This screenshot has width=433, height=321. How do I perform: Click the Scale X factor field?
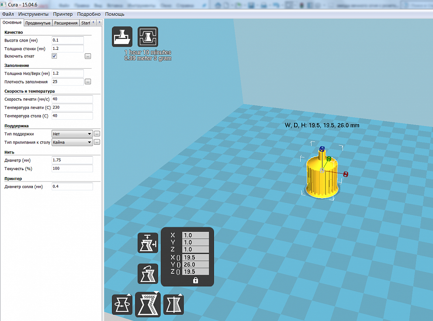click(195, 235)
